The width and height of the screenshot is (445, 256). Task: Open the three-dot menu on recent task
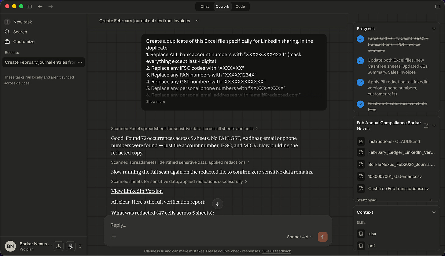[x=80, y=62]
